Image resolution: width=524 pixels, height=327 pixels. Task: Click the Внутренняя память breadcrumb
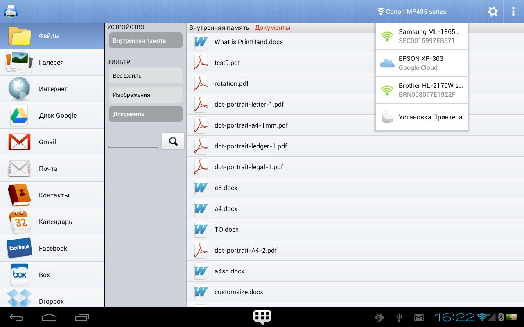coord(219,28)
